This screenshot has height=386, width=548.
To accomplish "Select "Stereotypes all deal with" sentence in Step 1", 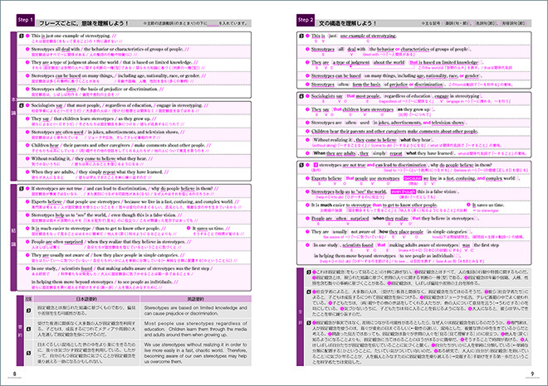I will pos(110,49).
